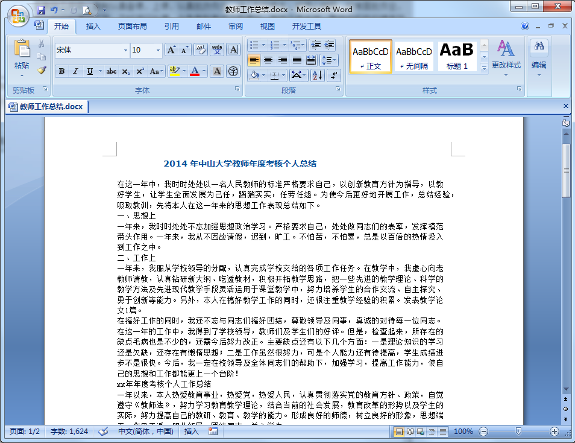Viewport: 575px width, 443px height.
Task: Grow font size with larger A icon
Action: (x=171, y=49)
